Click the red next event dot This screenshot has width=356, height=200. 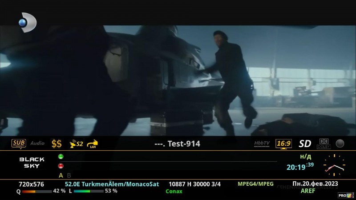(61, 166)
